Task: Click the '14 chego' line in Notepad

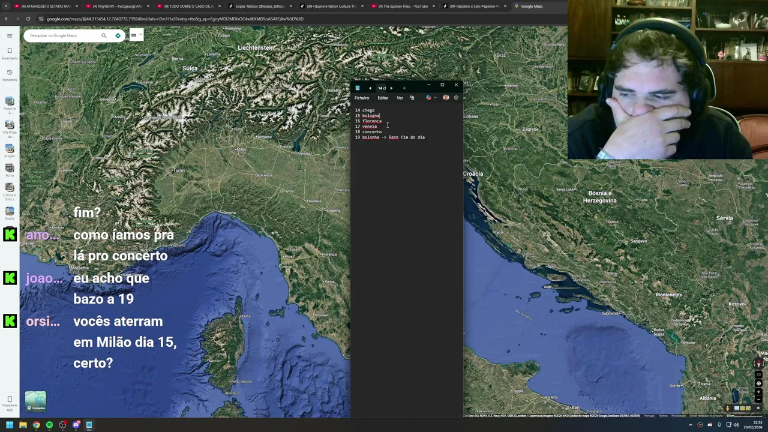Action: point(365,110)
